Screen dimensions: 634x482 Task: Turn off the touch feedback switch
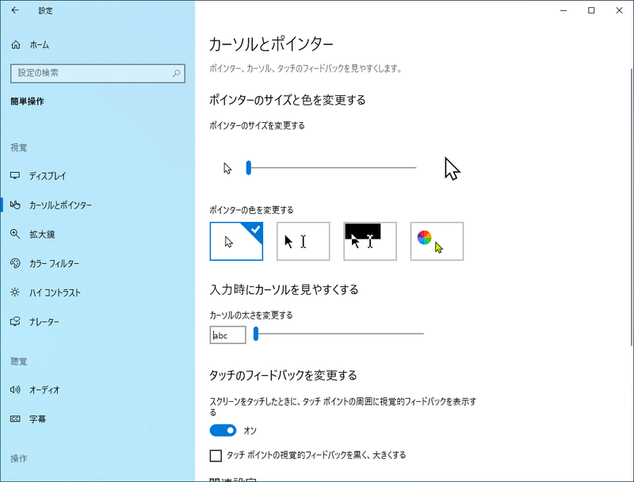point(223,430)
